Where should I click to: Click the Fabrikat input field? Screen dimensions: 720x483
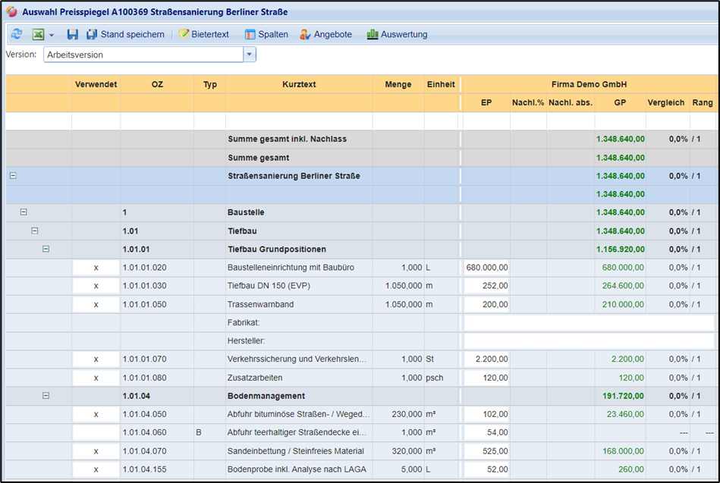[588, 323]
